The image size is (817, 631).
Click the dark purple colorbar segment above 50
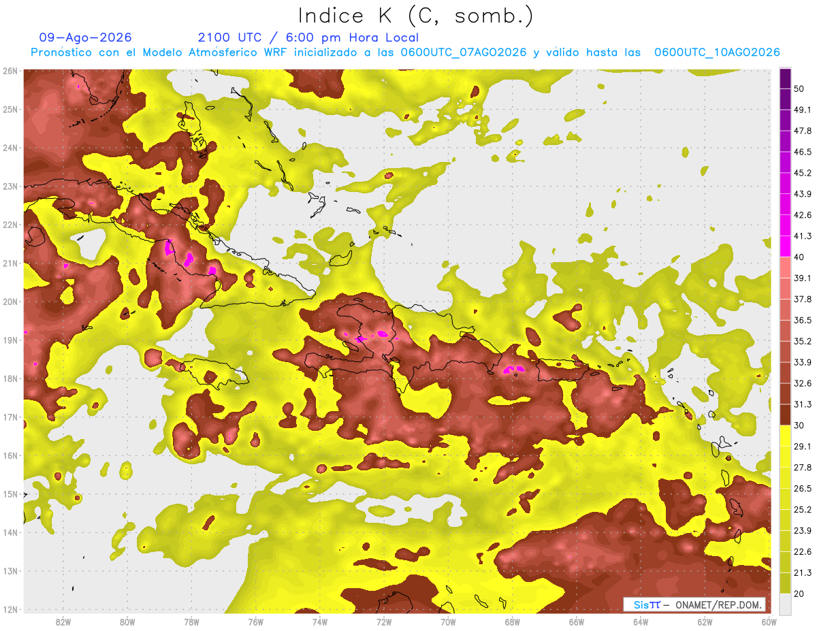point(785,78)
